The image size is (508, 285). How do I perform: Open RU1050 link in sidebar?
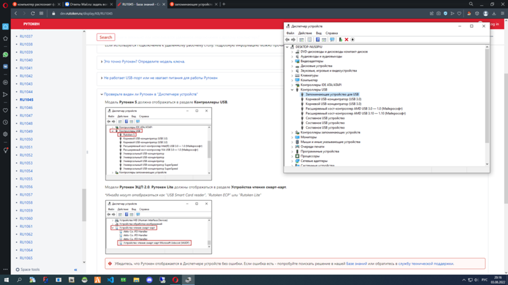point(26,139)
